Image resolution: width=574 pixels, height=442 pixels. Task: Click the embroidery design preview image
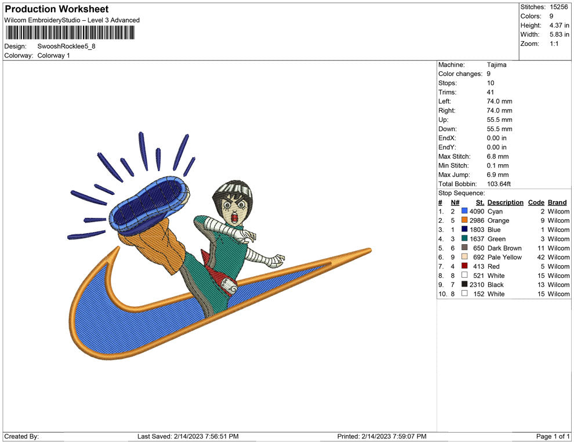click(x=219, y=245)
